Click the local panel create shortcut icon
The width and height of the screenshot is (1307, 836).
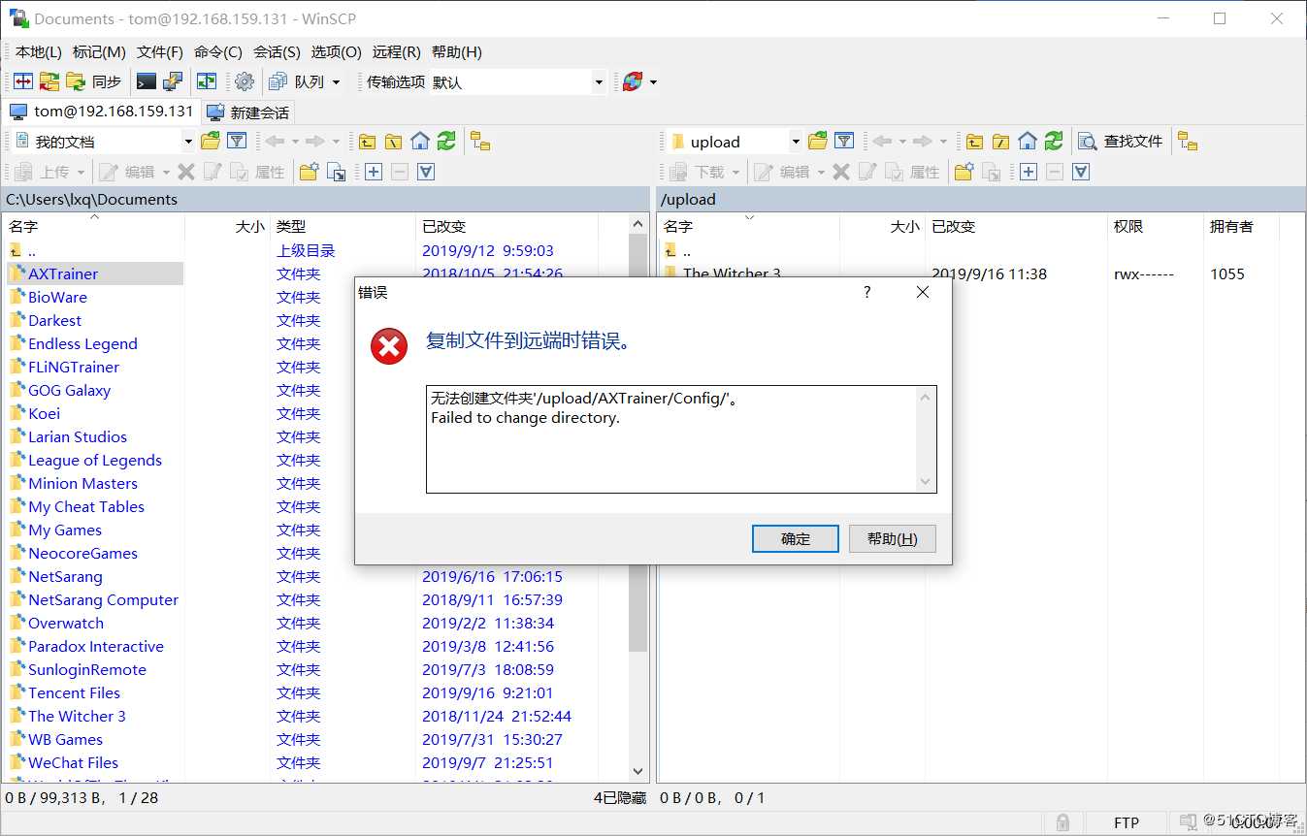click(x=336, y=172)
